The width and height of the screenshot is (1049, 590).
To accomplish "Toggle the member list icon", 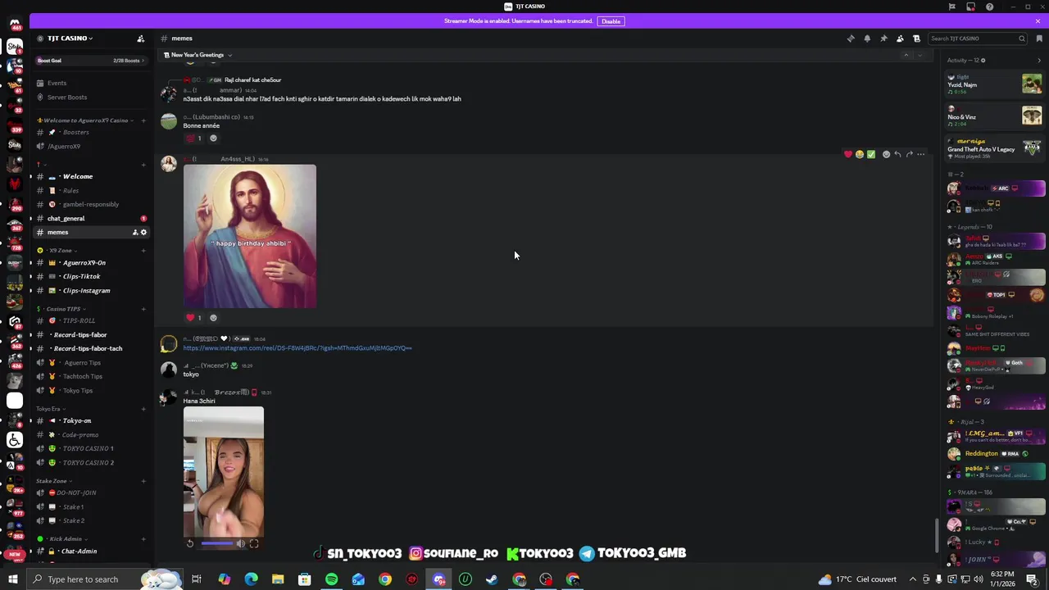I will click(900, 39).
